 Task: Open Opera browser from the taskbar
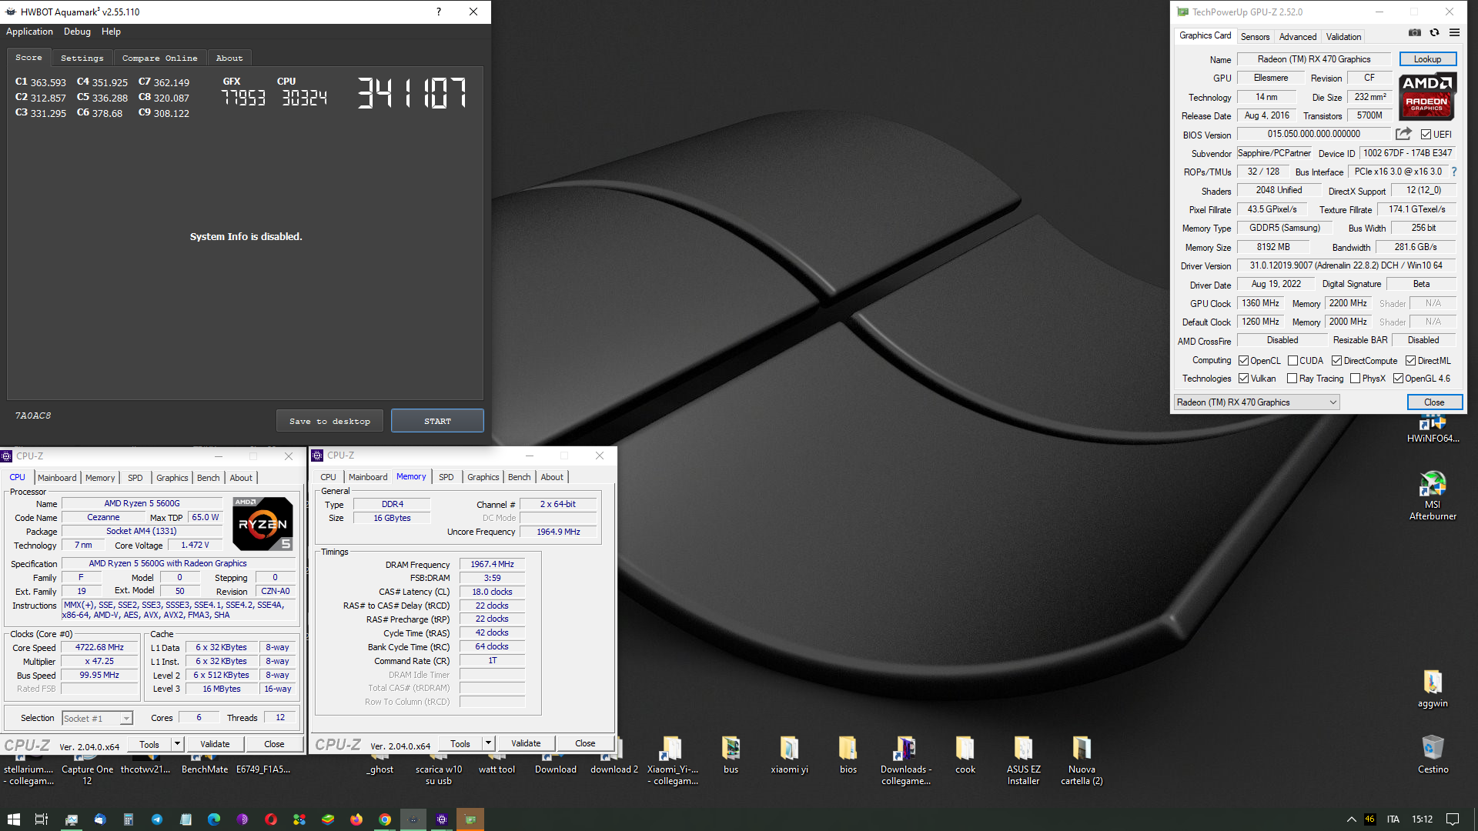coord(271,819)
